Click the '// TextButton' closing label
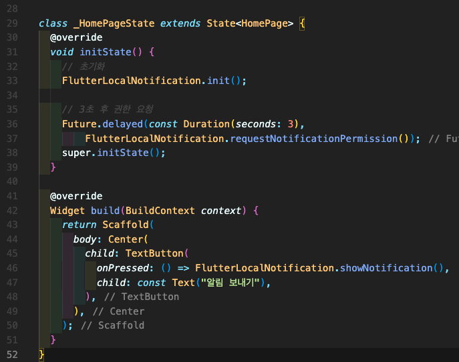459x362 pixels. click(142, 297)
